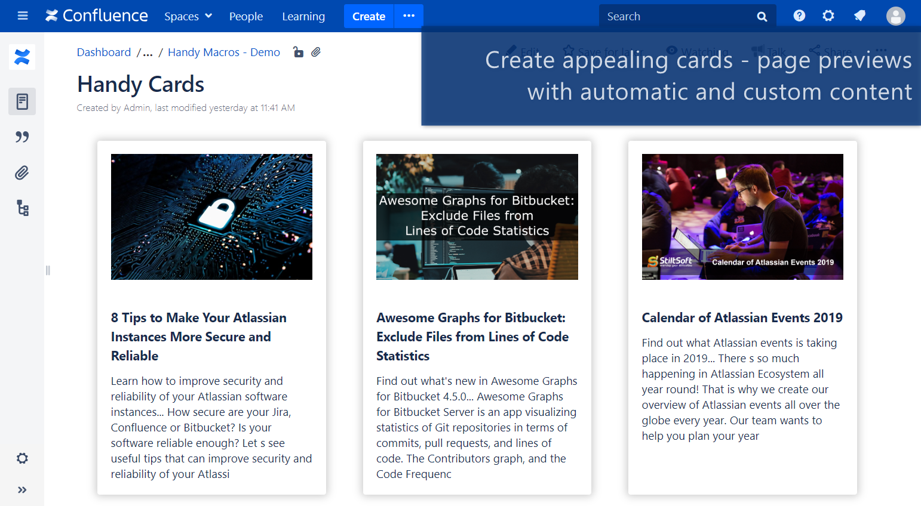921x506 pixels.
Task: Click the Atlassian events card description text
Action: 741,389
